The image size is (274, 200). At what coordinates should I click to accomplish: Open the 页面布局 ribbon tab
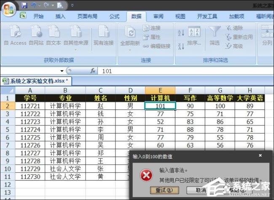[x=87, y=16]
